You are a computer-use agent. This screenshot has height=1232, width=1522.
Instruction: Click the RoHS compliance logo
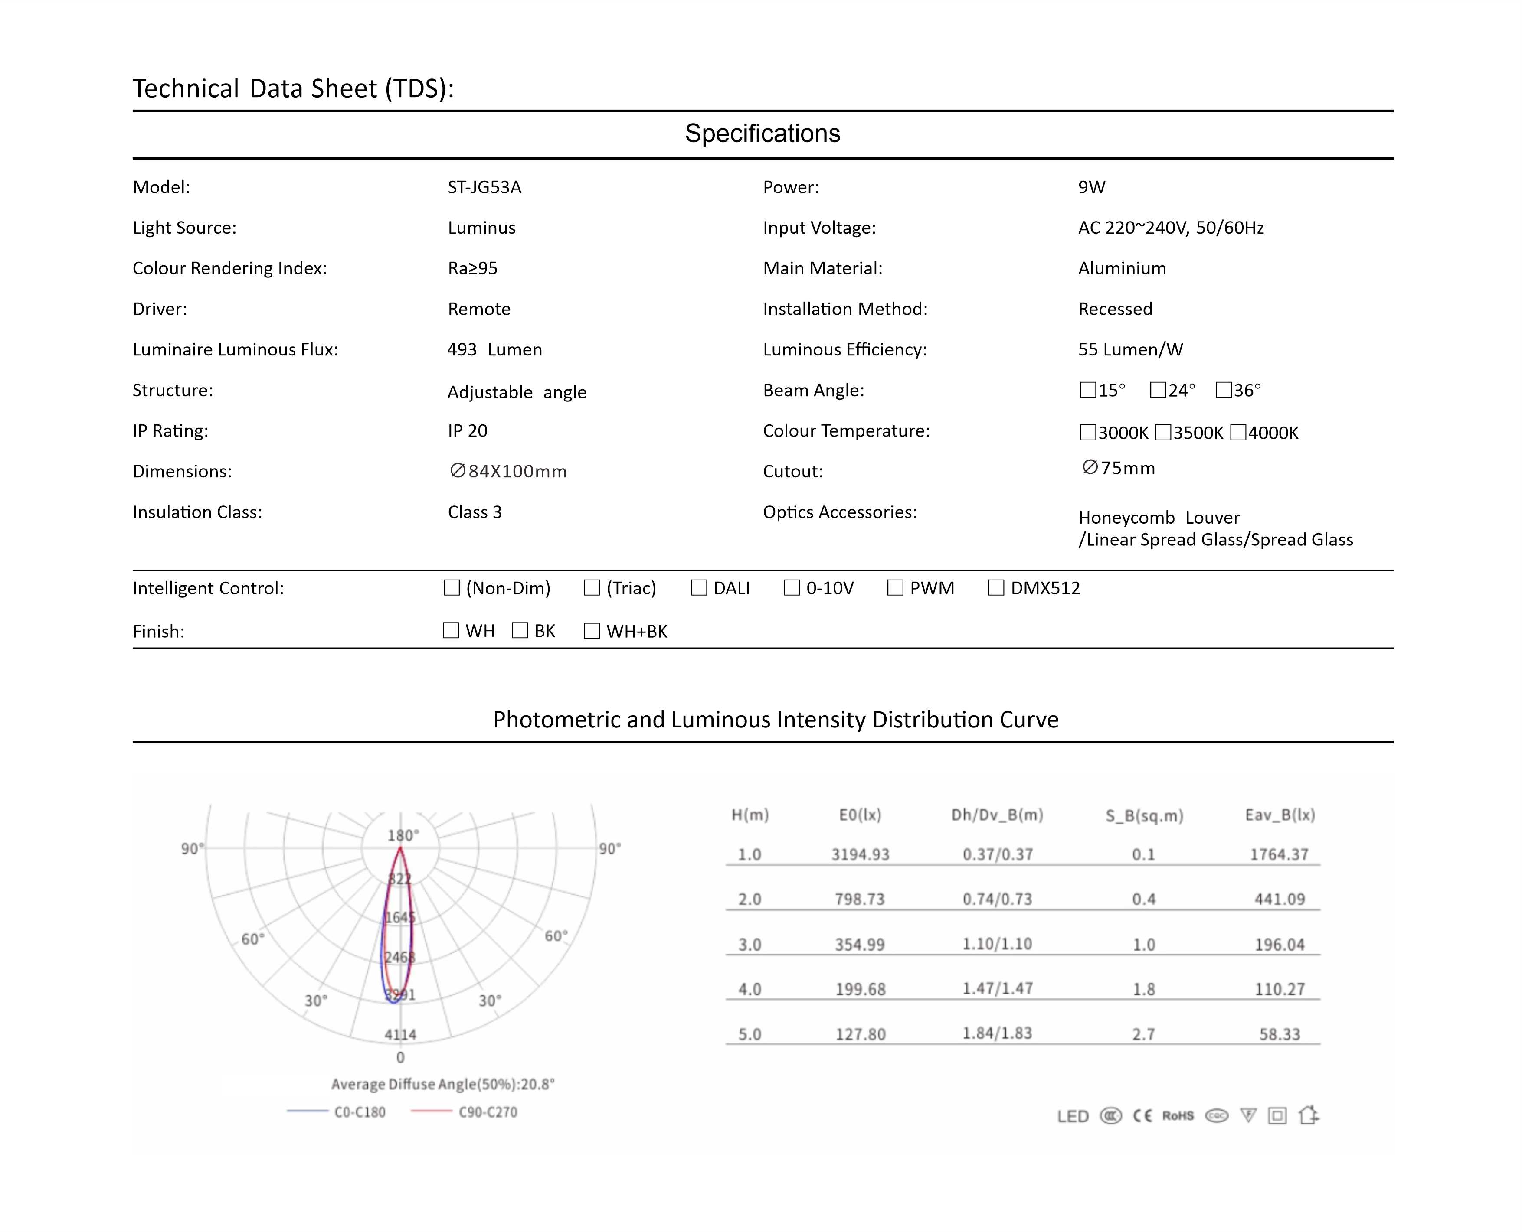tap(1178, 1116)
